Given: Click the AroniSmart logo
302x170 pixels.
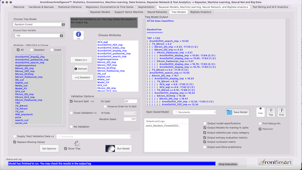Looking at the screenshot, I should [x=275, y=162].
